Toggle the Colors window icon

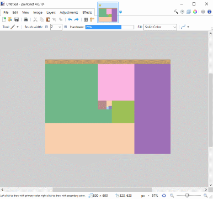[195, 12]
